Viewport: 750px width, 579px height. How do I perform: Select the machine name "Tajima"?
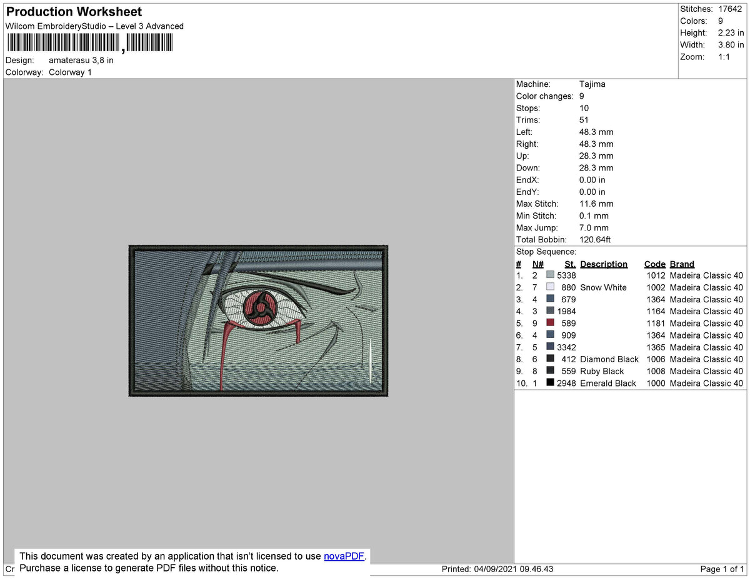pos(592,84)
